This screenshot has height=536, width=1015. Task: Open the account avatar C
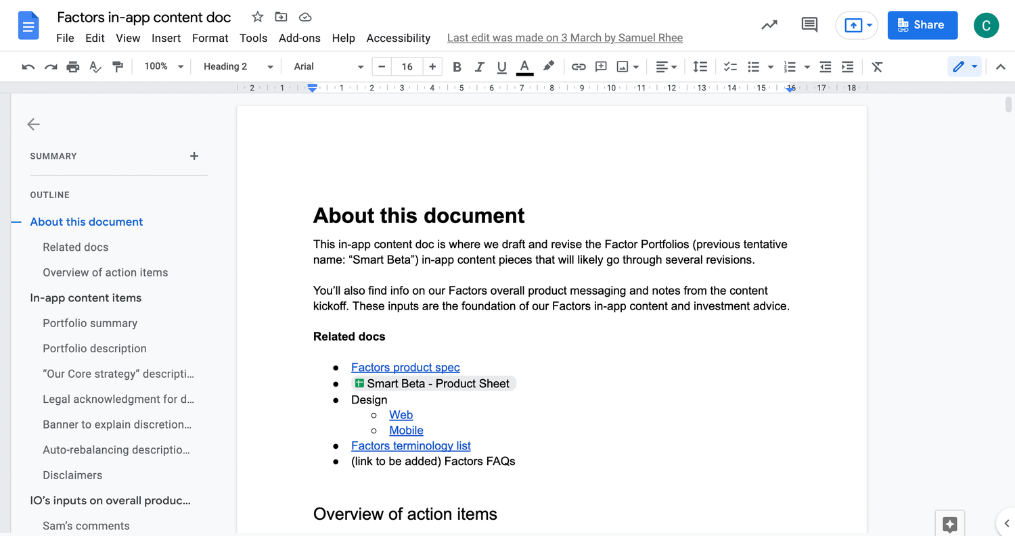click(986, 26)
